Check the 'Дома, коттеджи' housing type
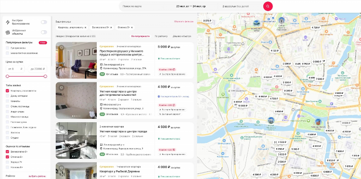361x179 pixels. tap(7, 96)
